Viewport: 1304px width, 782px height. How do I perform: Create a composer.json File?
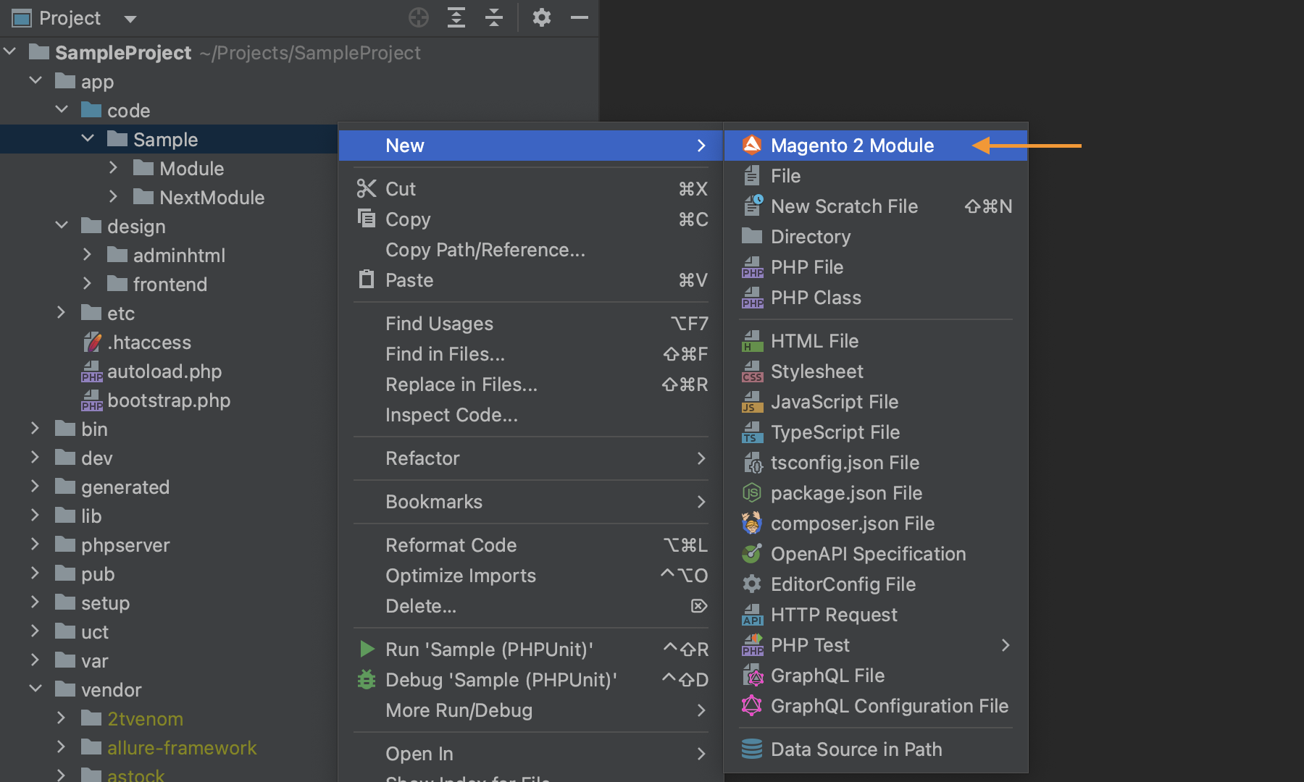coord(875,524)
